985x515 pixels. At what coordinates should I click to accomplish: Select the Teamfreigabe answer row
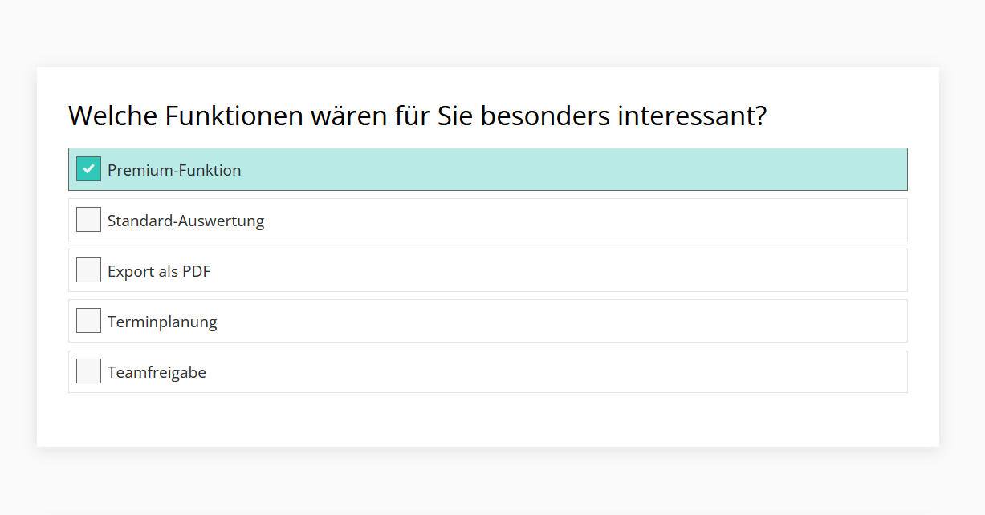[x=562, y=371]
